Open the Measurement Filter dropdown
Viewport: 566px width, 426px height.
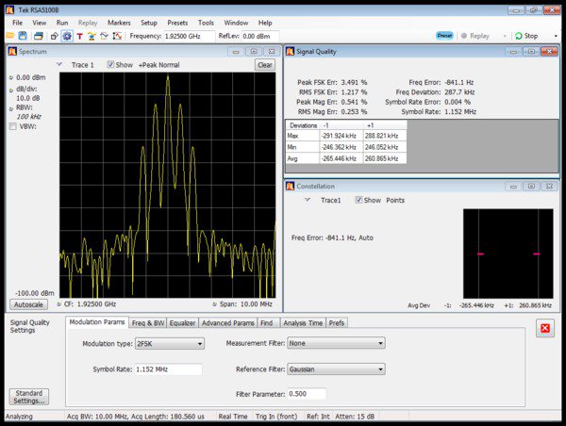(337, 344)
